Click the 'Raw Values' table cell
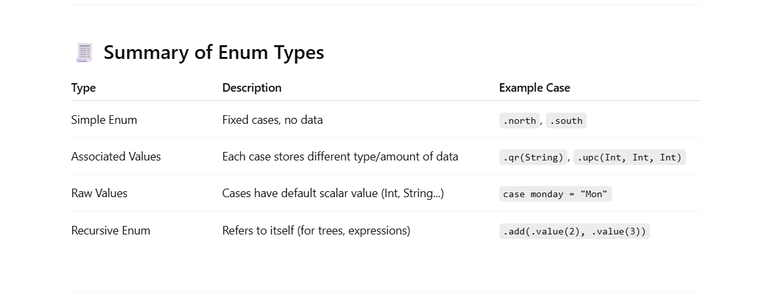Screen dimensions: 768x298 tap(99, 193)
